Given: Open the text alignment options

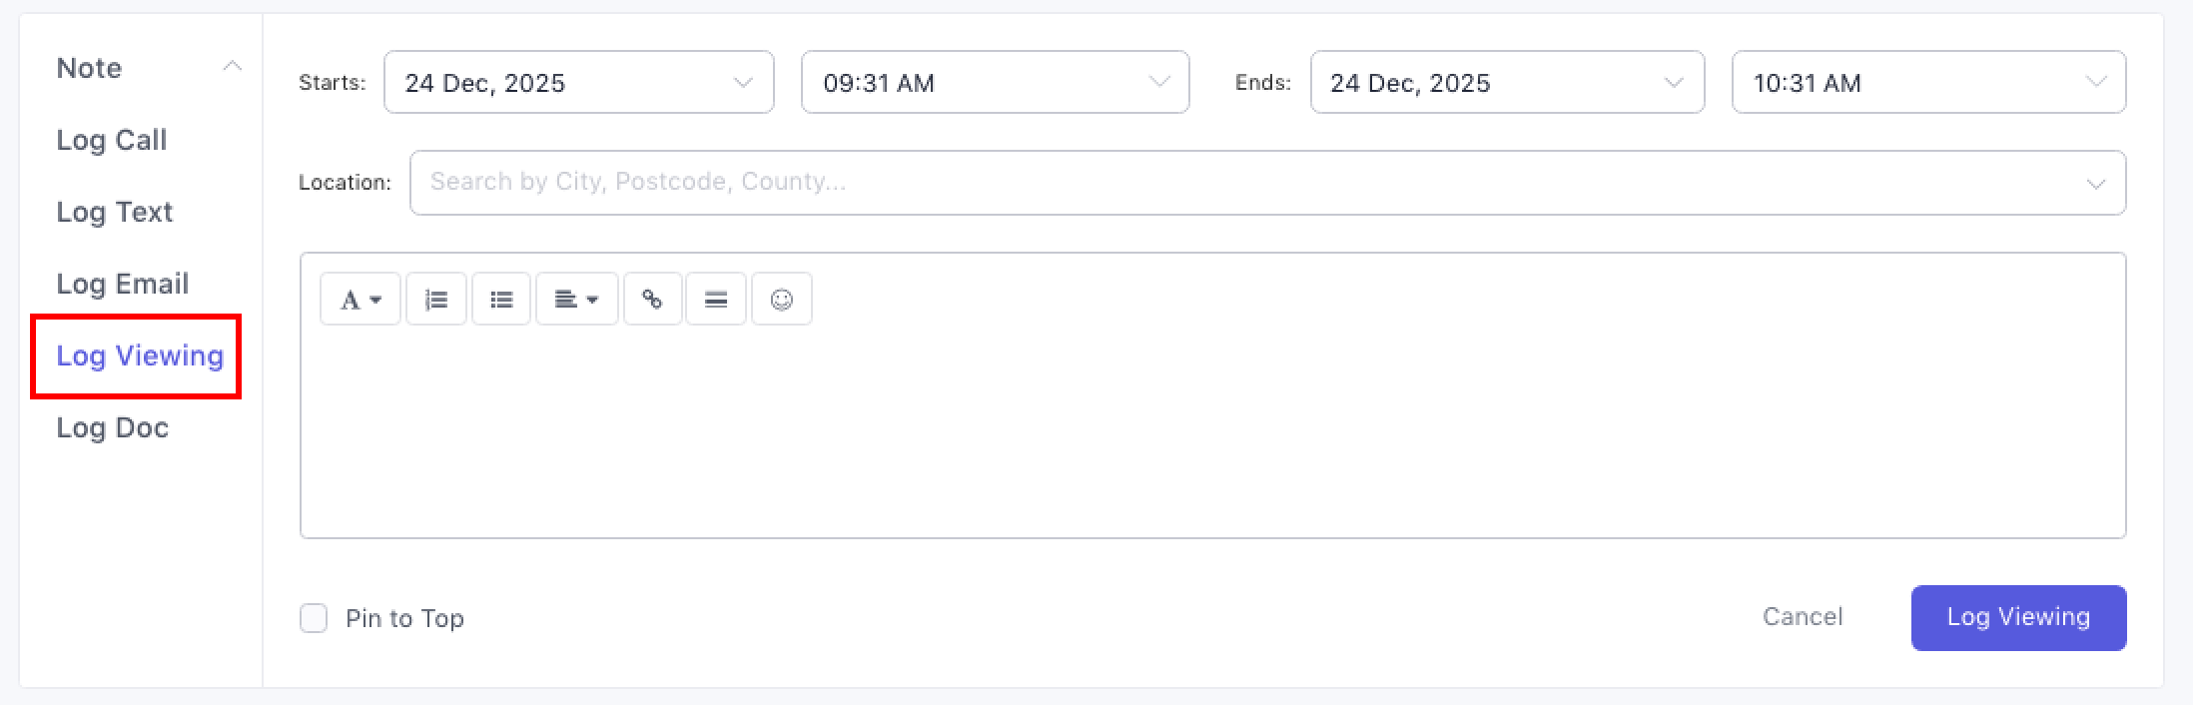Looking at the screenshot, I should [x=577, y=300].
